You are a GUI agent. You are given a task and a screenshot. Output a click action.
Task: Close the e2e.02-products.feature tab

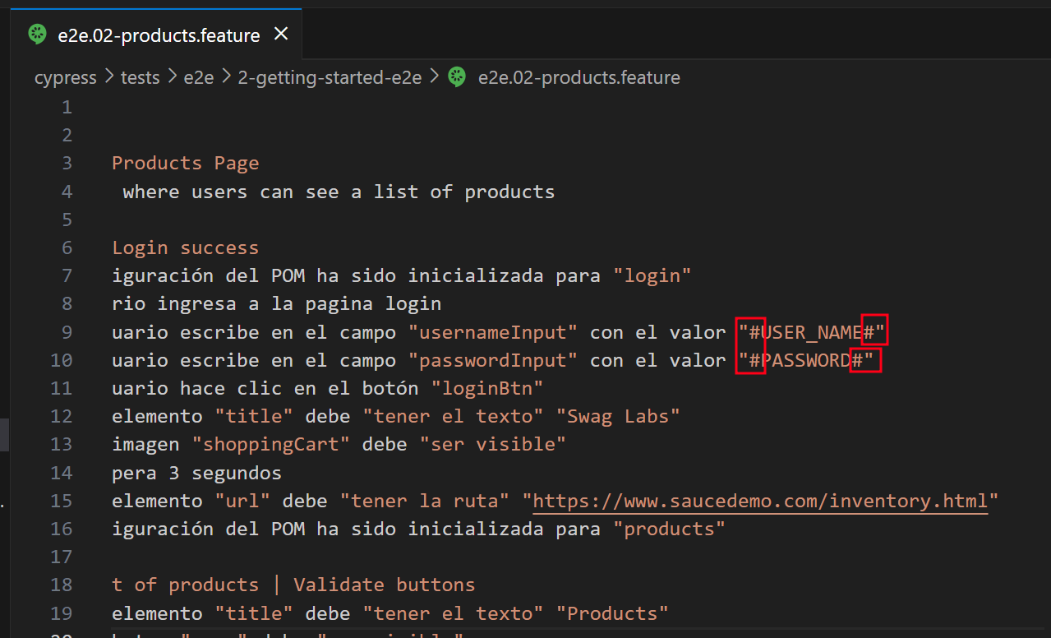281,35
